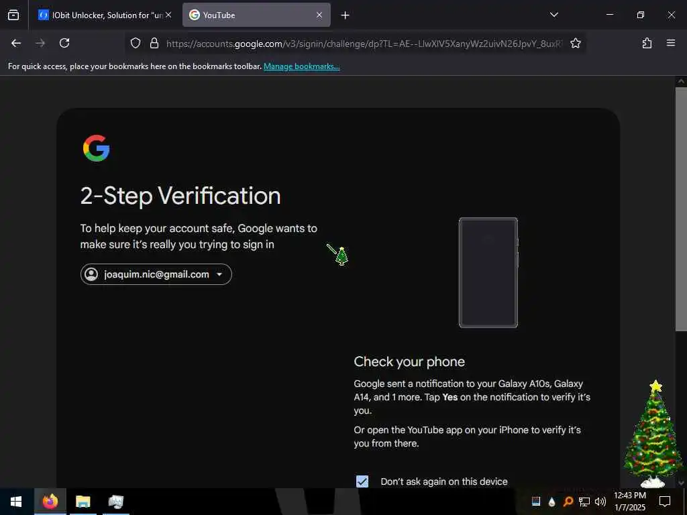Close the YouTube tab
The height and width of the screenshot is (515, 687).
pos(319,15)
